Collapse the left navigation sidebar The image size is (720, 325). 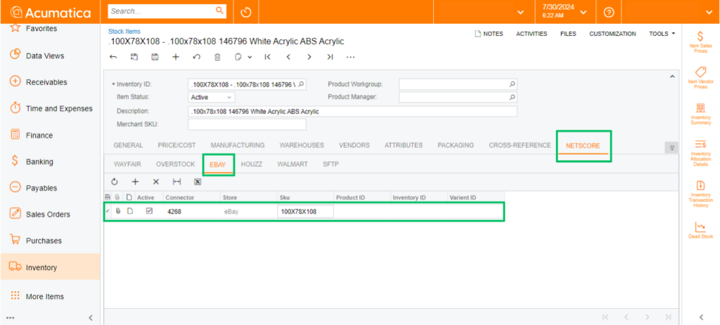[x=90, y=318]
